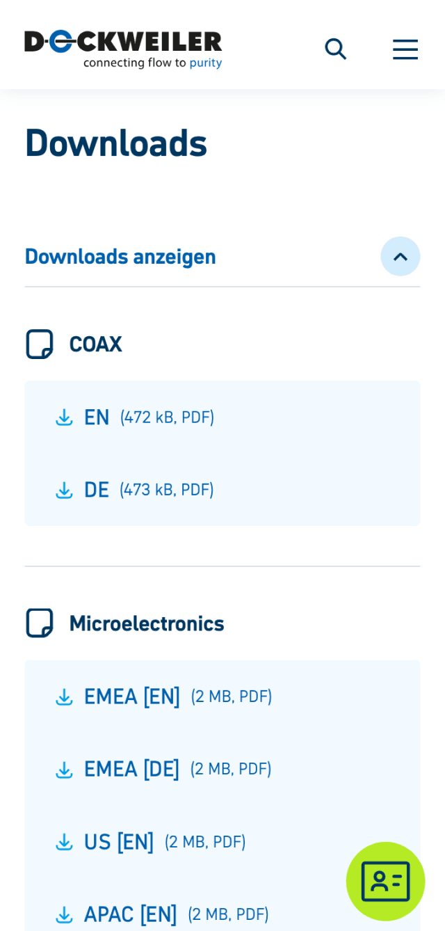Download the COAX EN PDF
The width and height of the screenshot is (445, 931).
pos(97,417)
